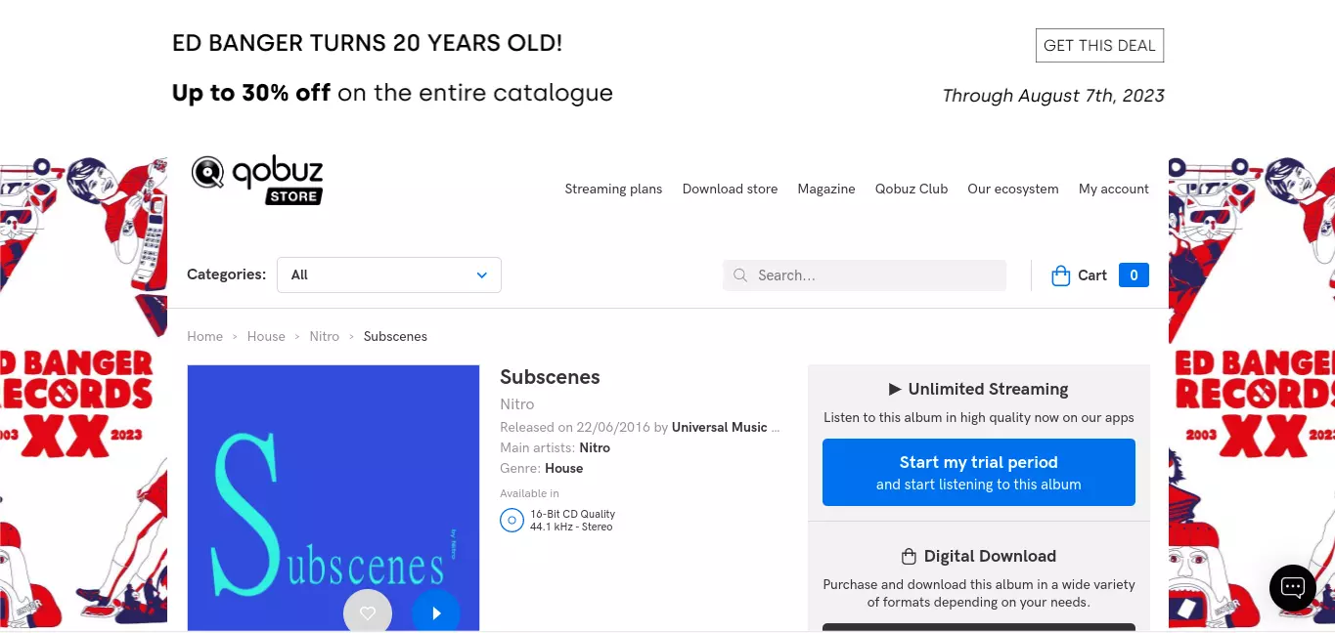Viewport: 1335px width, 633px height.
Task: Open Qobuz Club menu item
Action: point(912,189)
